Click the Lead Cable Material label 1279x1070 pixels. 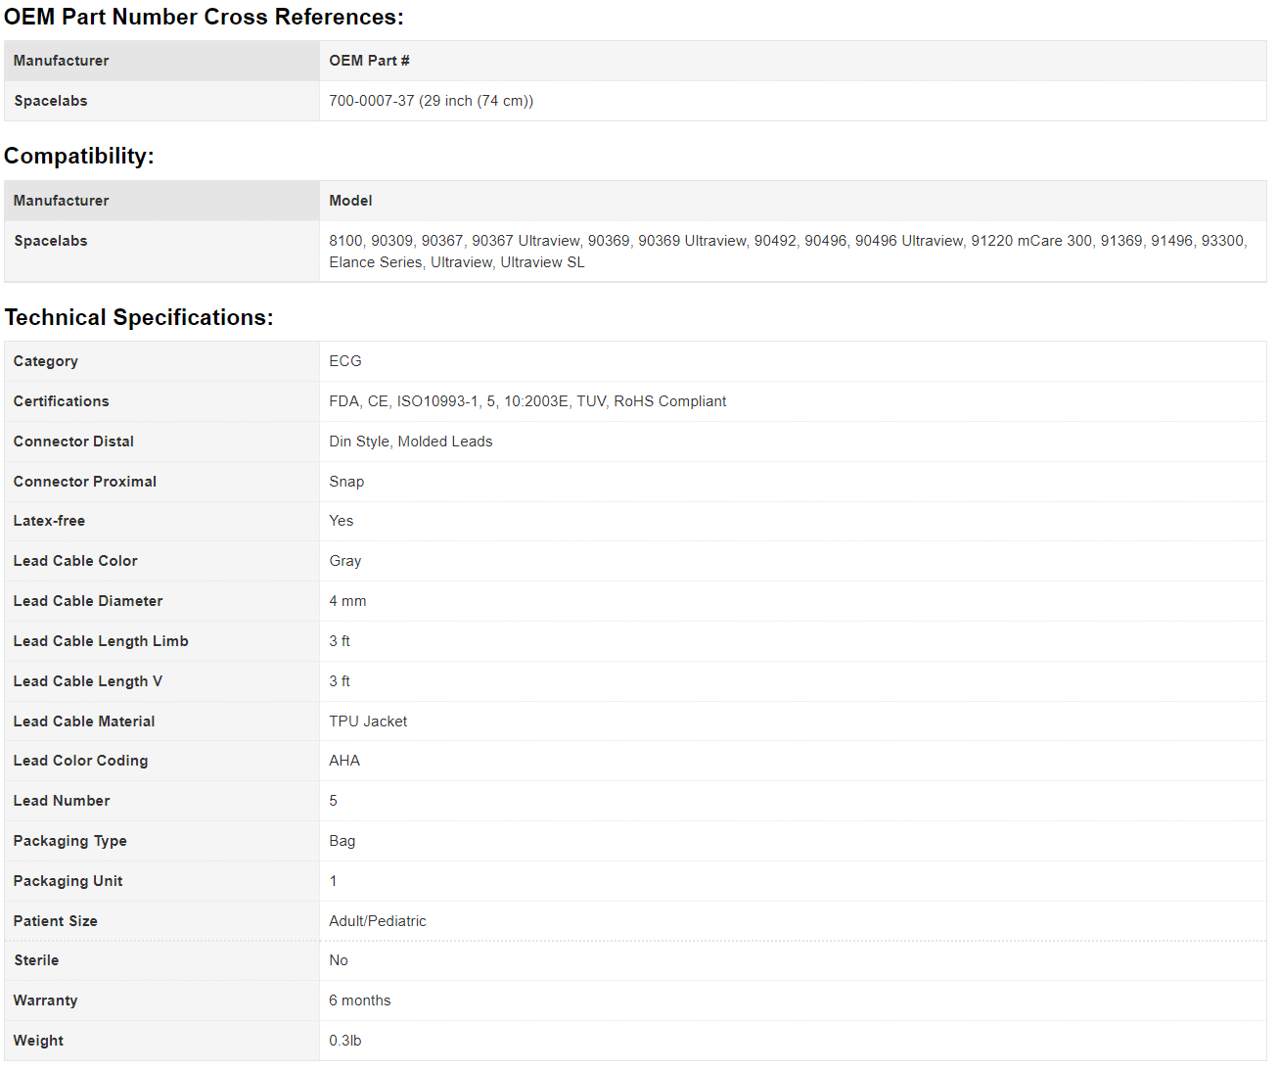point(84,721)
